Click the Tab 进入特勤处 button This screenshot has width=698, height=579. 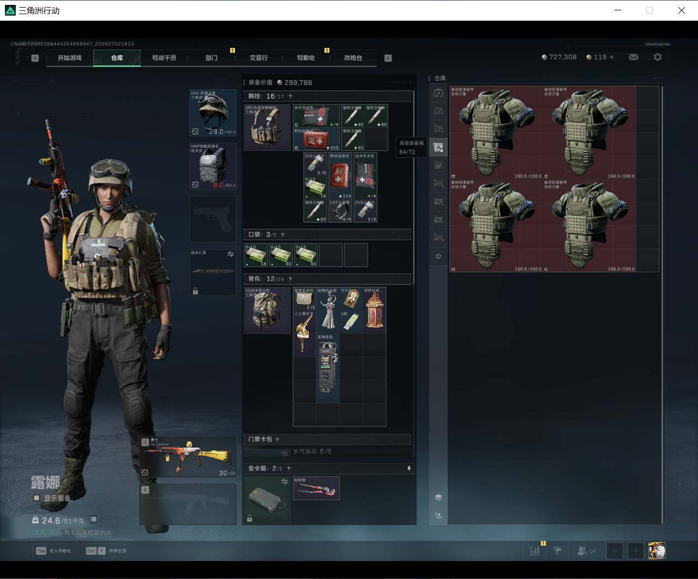click(x=53, y=551)
